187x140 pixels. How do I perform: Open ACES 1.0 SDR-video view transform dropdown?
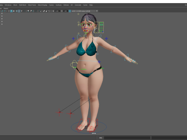85,11
